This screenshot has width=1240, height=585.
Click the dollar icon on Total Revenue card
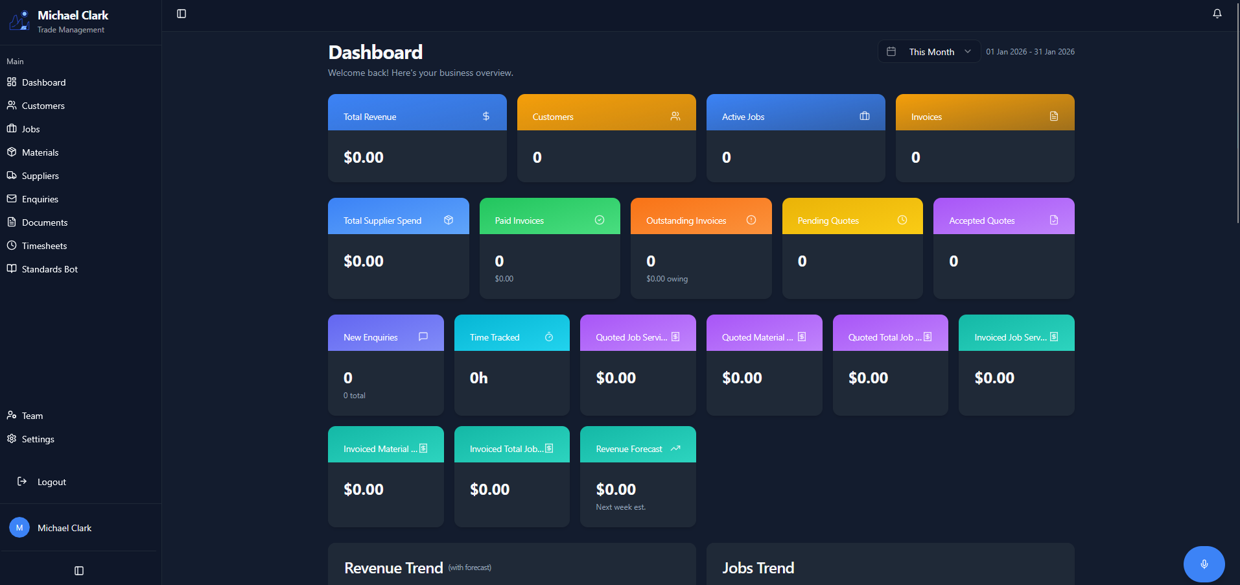pyautogui.click(x=485, y=116)
